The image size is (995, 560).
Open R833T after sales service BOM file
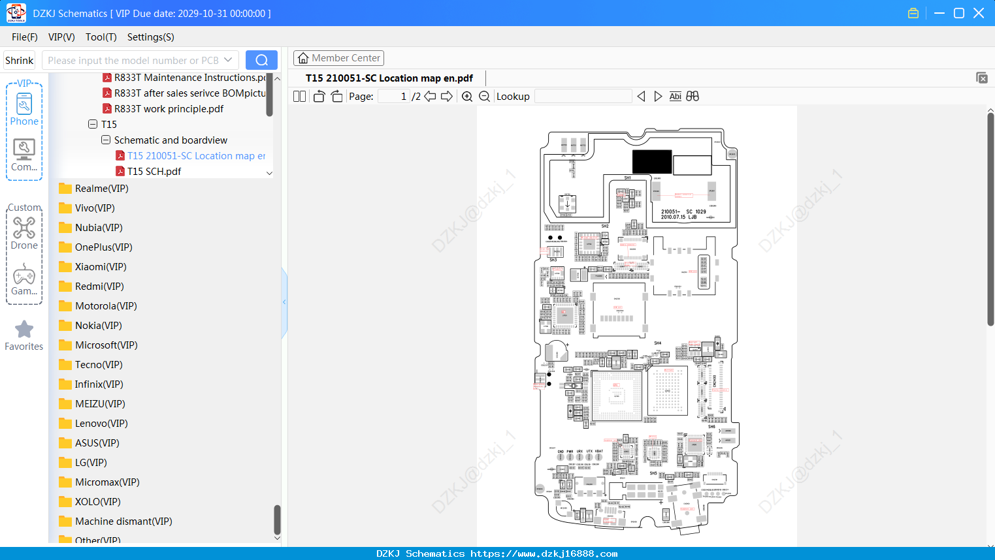click(x=184, y=93)
